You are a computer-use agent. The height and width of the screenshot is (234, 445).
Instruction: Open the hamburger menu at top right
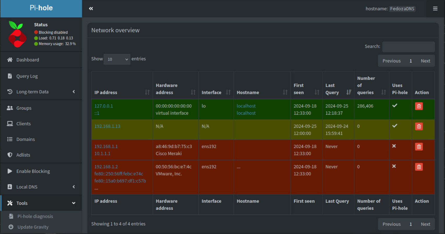tap(435, 9)
